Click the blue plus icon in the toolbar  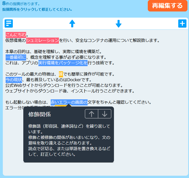(x=182, y=23)
